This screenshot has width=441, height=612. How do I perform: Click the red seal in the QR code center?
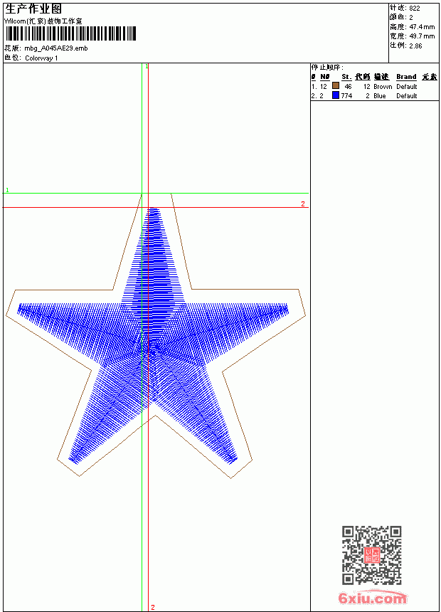[x=371, y=555]
